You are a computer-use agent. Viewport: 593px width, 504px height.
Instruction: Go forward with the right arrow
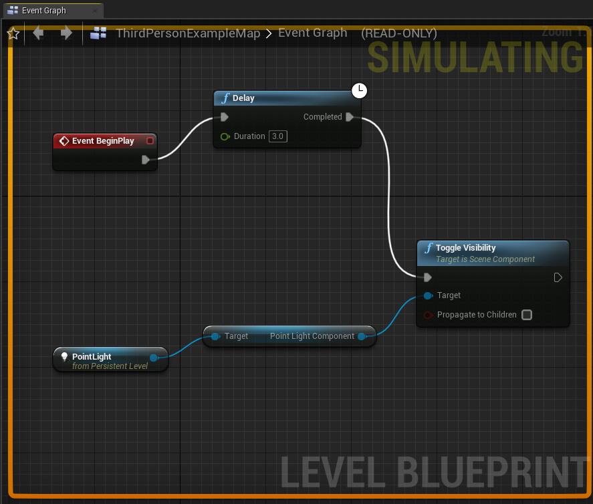66,33
